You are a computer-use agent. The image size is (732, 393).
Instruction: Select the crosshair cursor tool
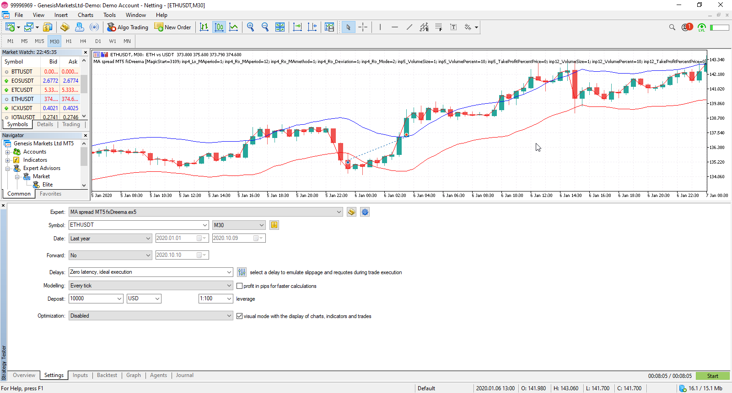click(x=363, y=27)
